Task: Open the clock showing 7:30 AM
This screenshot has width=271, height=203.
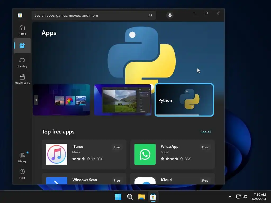Action: [x=259, y=197]
